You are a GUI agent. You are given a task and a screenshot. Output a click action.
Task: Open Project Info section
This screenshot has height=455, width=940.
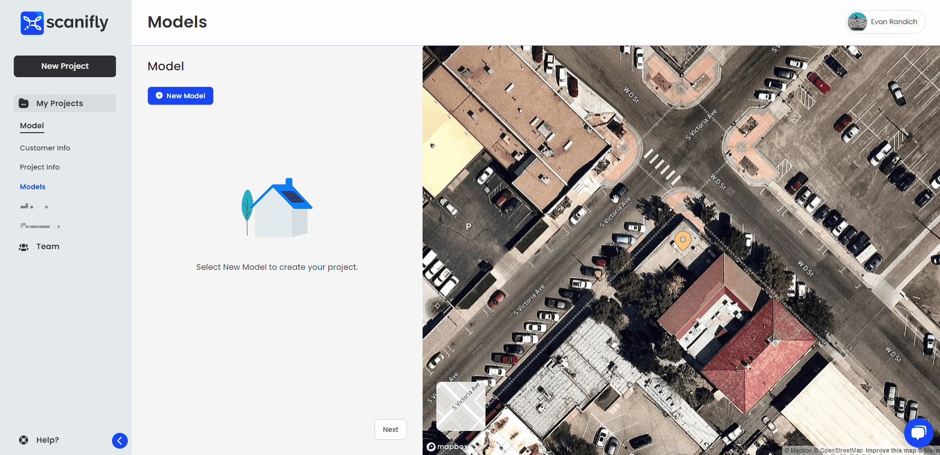pos(39,167)
